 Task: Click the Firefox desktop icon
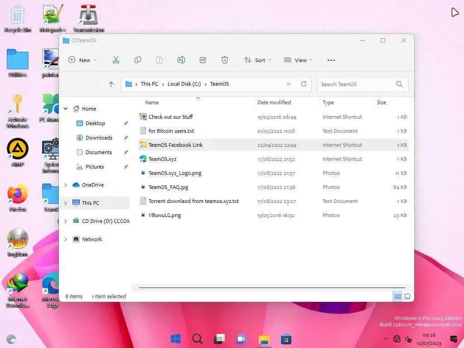[x=18, y=198]
